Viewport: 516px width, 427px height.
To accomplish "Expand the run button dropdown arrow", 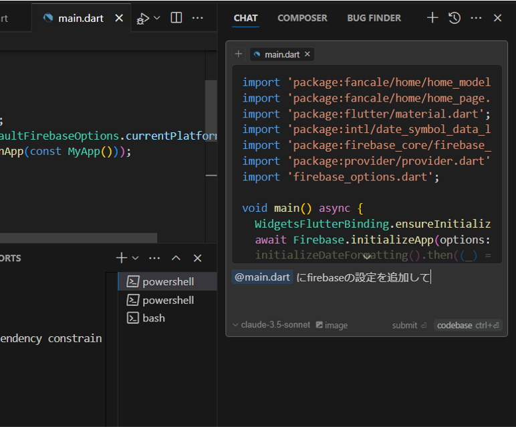I will (157, 18).
